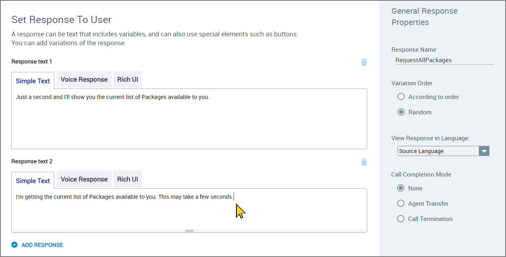
Task: Switch to Voice Response tab for Response 1
Action: coord(84,79)
